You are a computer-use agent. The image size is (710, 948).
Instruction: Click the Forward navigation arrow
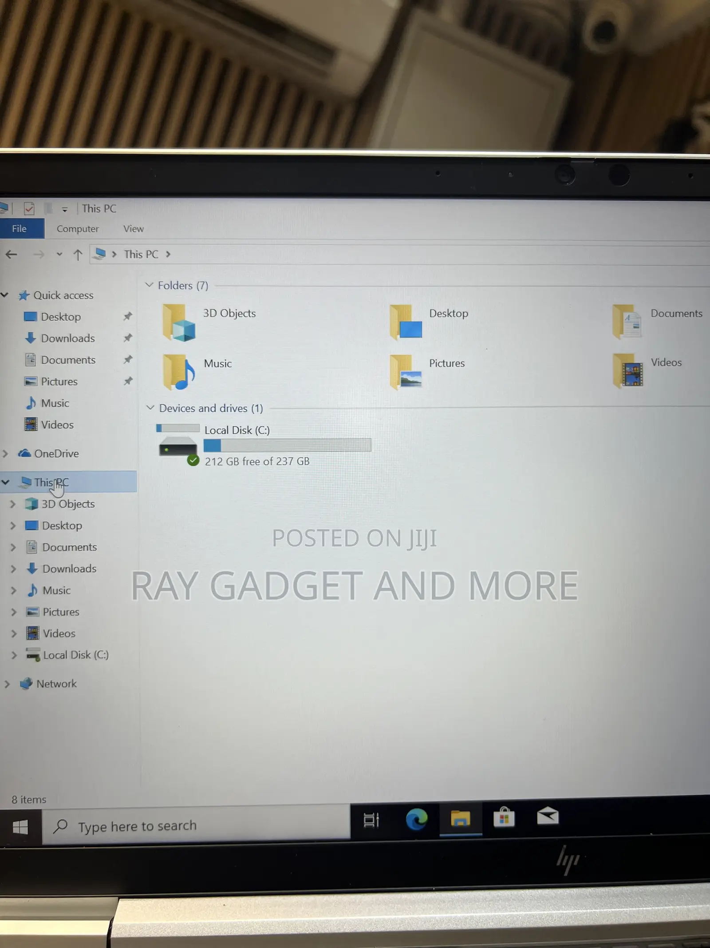(x=39, y=254)
